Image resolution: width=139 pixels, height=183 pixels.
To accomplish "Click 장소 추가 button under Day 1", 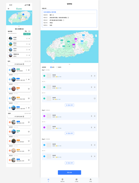I will tap(69, 105).
